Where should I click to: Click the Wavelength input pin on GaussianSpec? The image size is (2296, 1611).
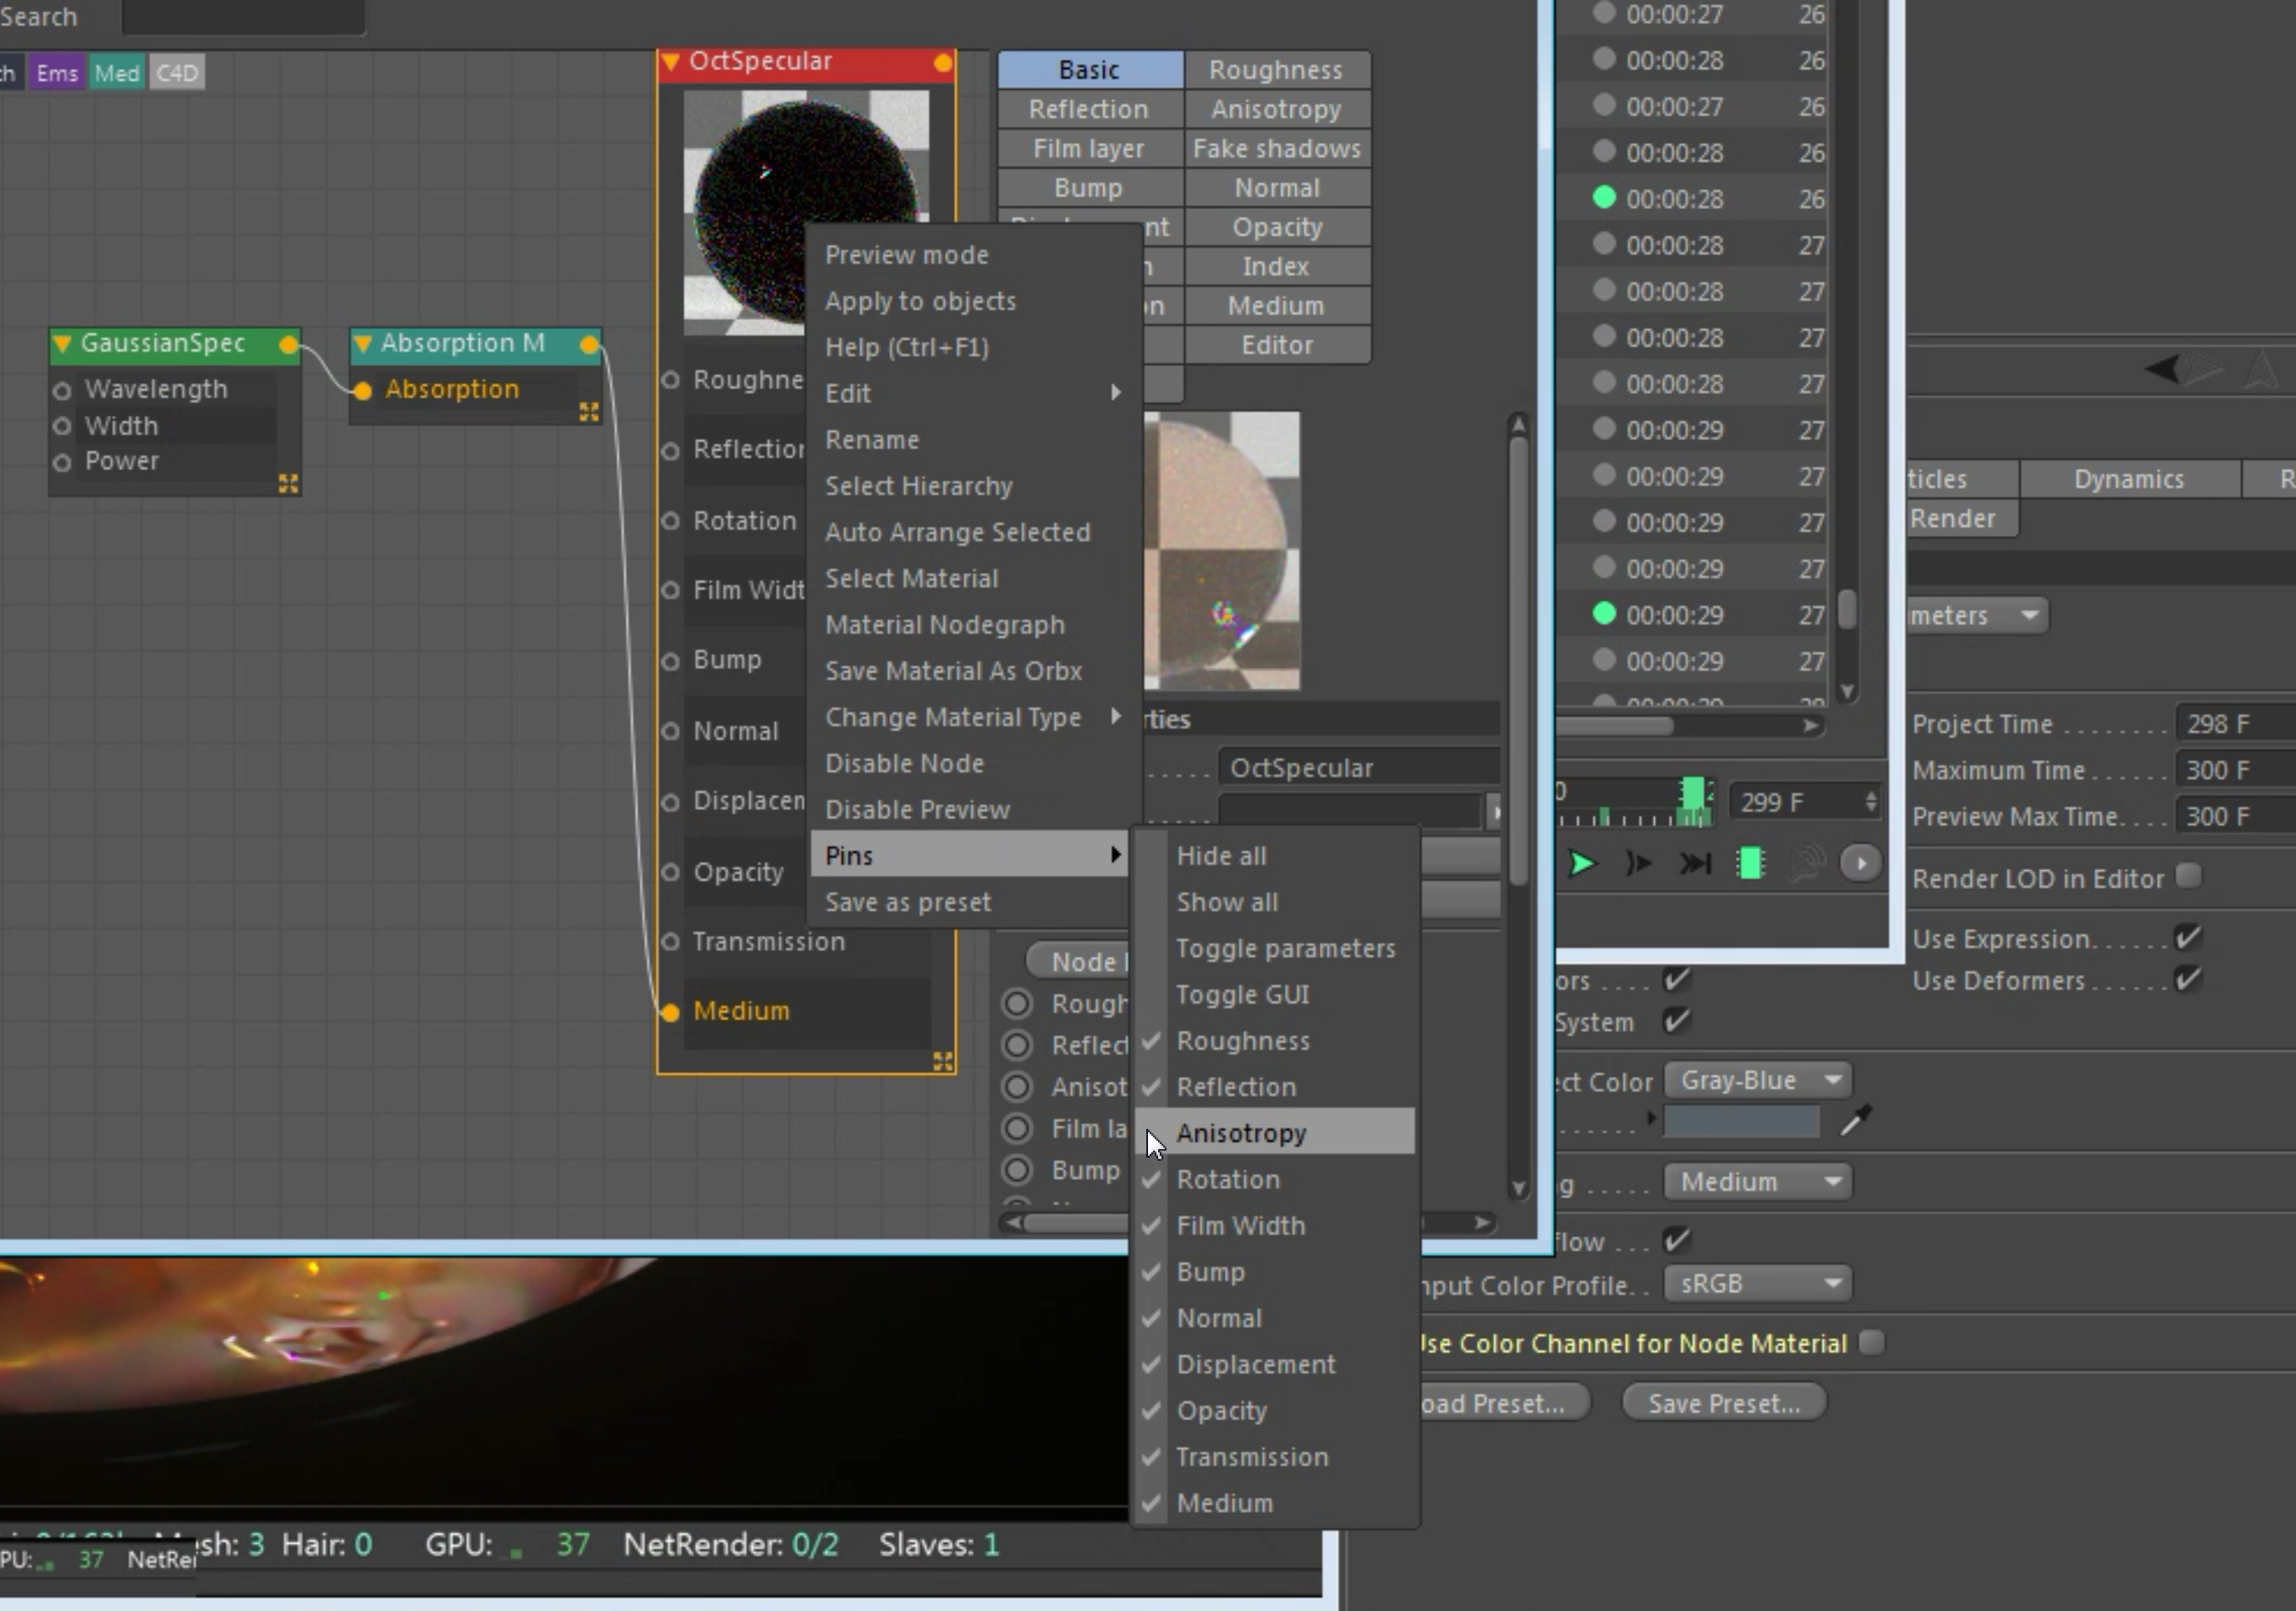[x=62, y=390]
